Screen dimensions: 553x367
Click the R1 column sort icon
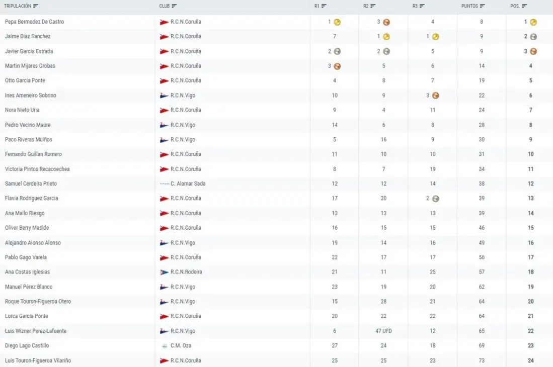324,6
